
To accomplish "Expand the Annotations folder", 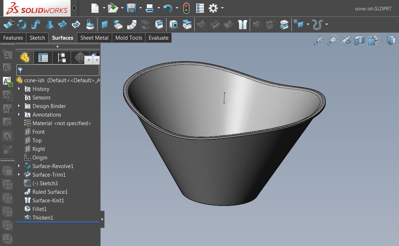I will (19, 114).
